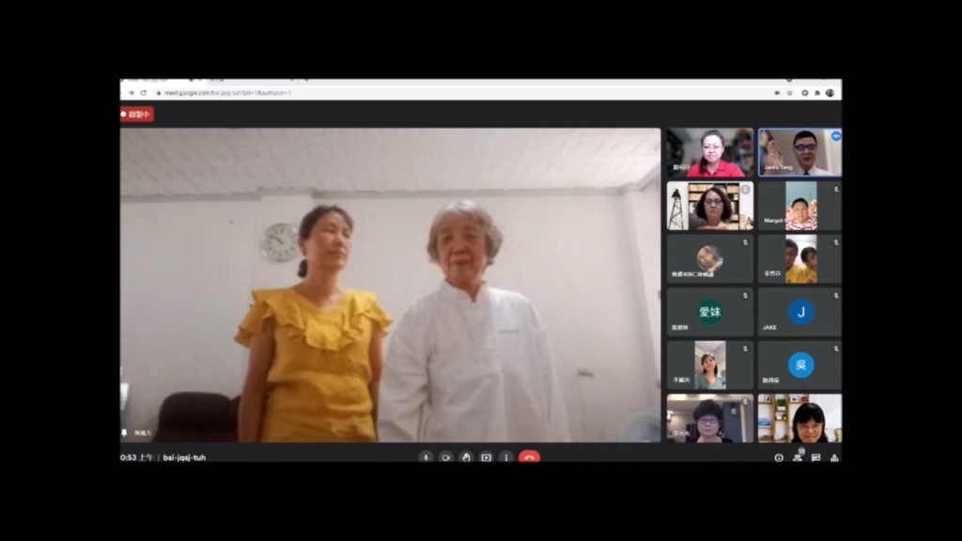
Task: Open the three-dot more options menu
Action: (x=506, y=457)
